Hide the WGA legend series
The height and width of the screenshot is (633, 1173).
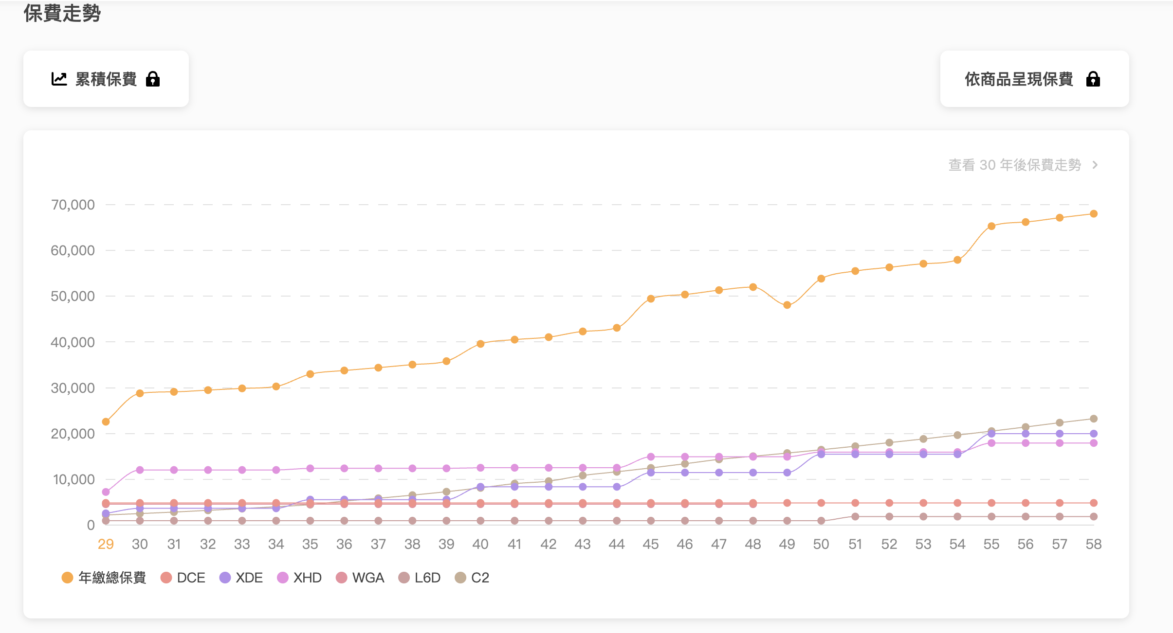click(368, 578)
